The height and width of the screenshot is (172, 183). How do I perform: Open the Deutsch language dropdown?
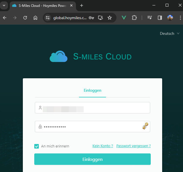tap(170, 33)
